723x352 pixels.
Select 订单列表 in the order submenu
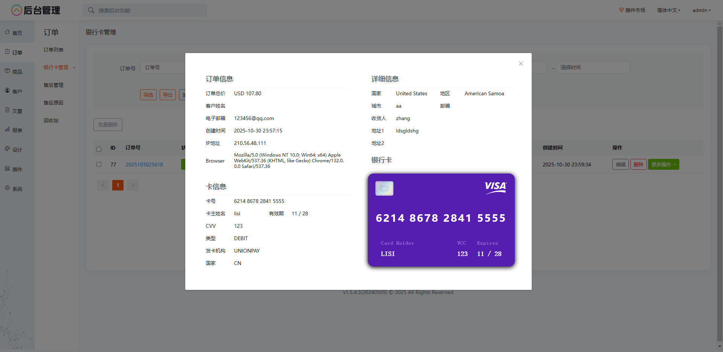[x=53, y=50]
